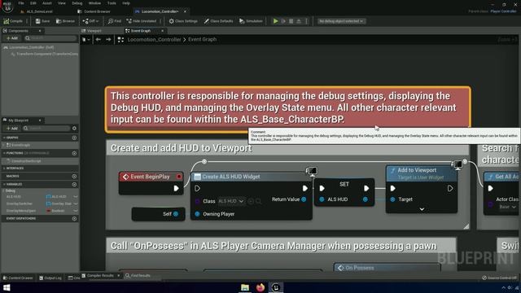Add event dispatcher with the plus icon

pyautogui.click(x=74, y=219)
